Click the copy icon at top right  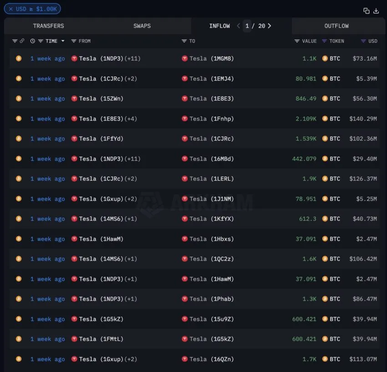coord(366,10)
